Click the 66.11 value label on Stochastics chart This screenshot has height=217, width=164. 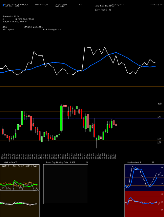pos(159,174)
